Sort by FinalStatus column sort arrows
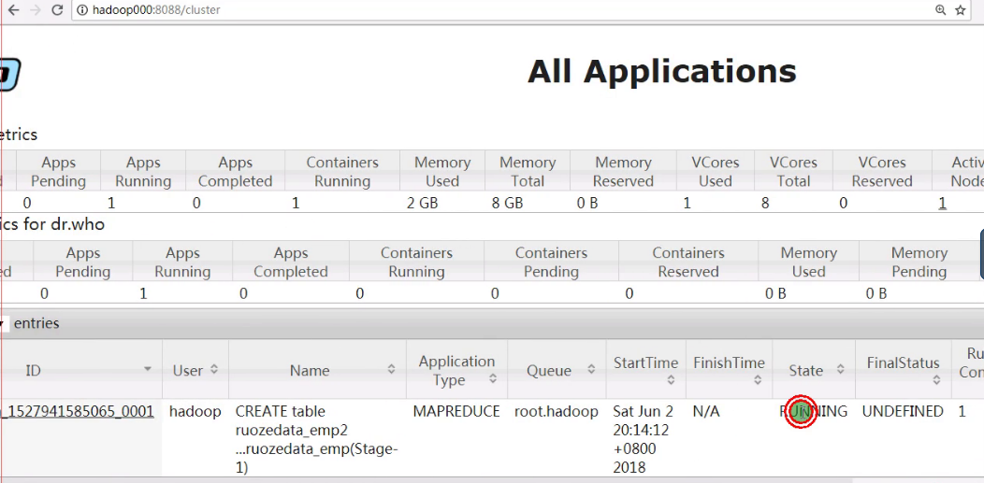 [x=935, y=379]
